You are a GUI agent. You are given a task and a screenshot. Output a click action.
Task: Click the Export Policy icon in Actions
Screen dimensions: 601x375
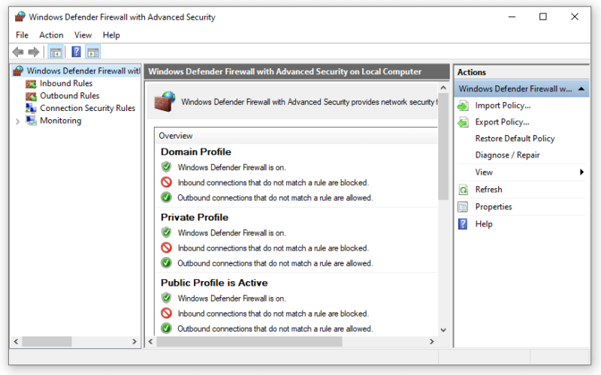click(463, 122)
